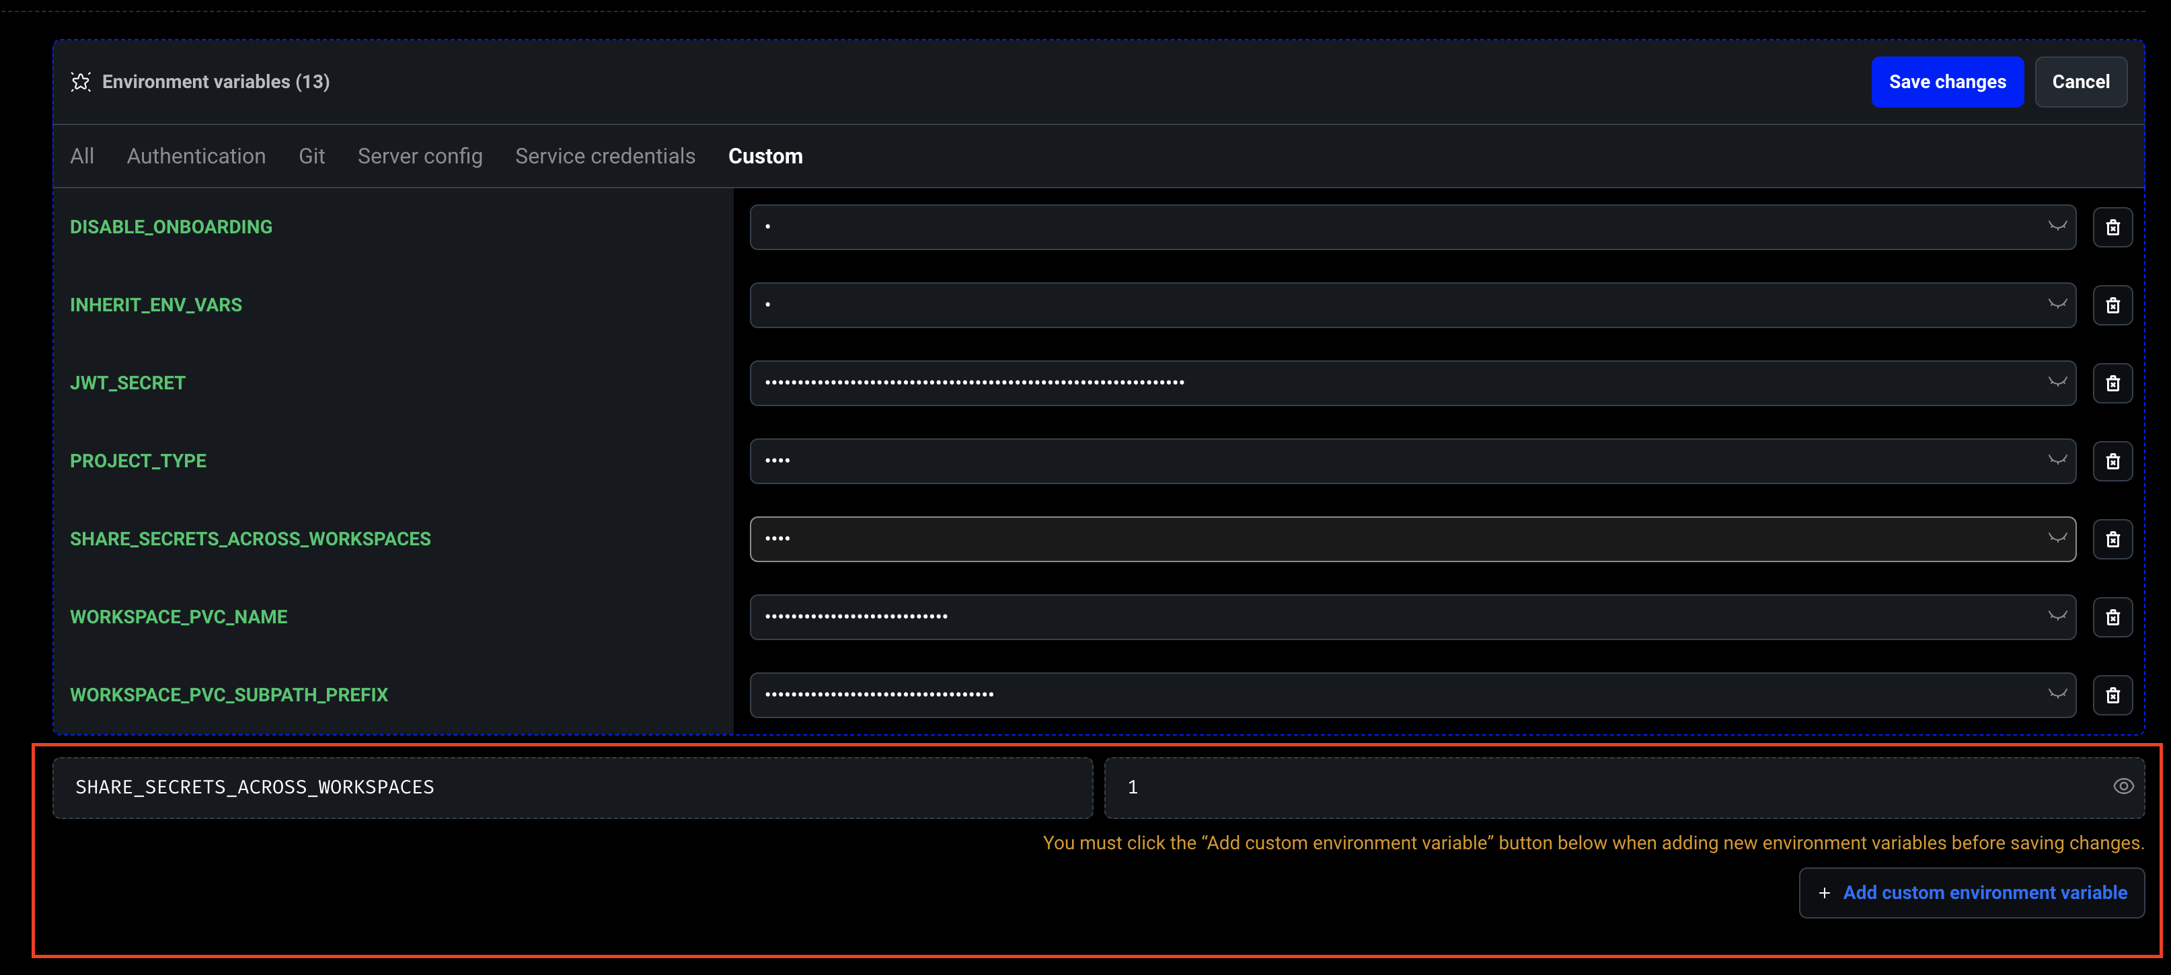2171x975 pixels.
Task: Edit the WORKSPACE_PVC_SUBPATH_PREFIX value field
Action: [1412, 695]
